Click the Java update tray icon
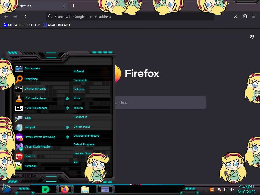Image resolution: width=260 pixels, height=195 pixels. [x=212, y=189]
